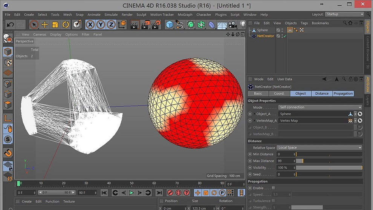Adjust the Max Distance slider
Screen dimensions: 373x210
[x=329, y=161]
